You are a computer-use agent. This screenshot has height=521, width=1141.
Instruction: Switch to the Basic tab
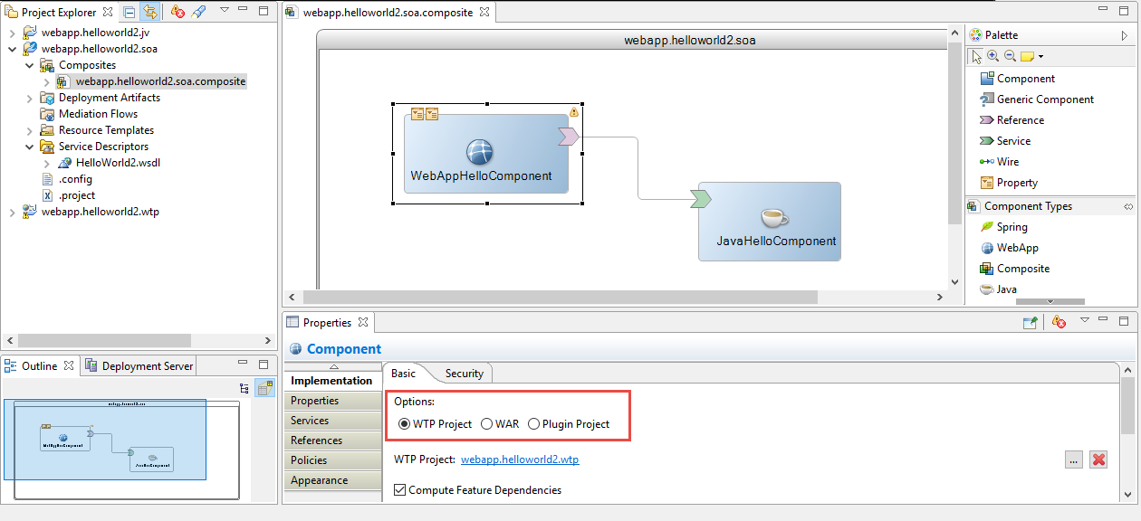[x=404, y=374]
